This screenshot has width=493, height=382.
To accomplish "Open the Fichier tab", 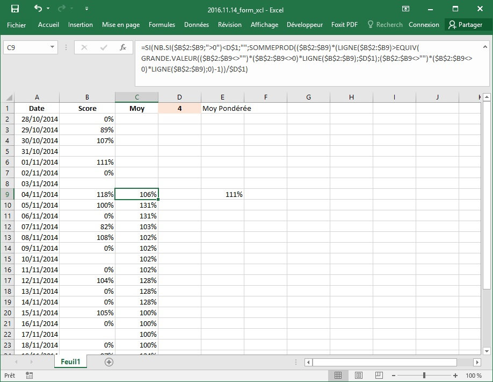I will 16,25.
